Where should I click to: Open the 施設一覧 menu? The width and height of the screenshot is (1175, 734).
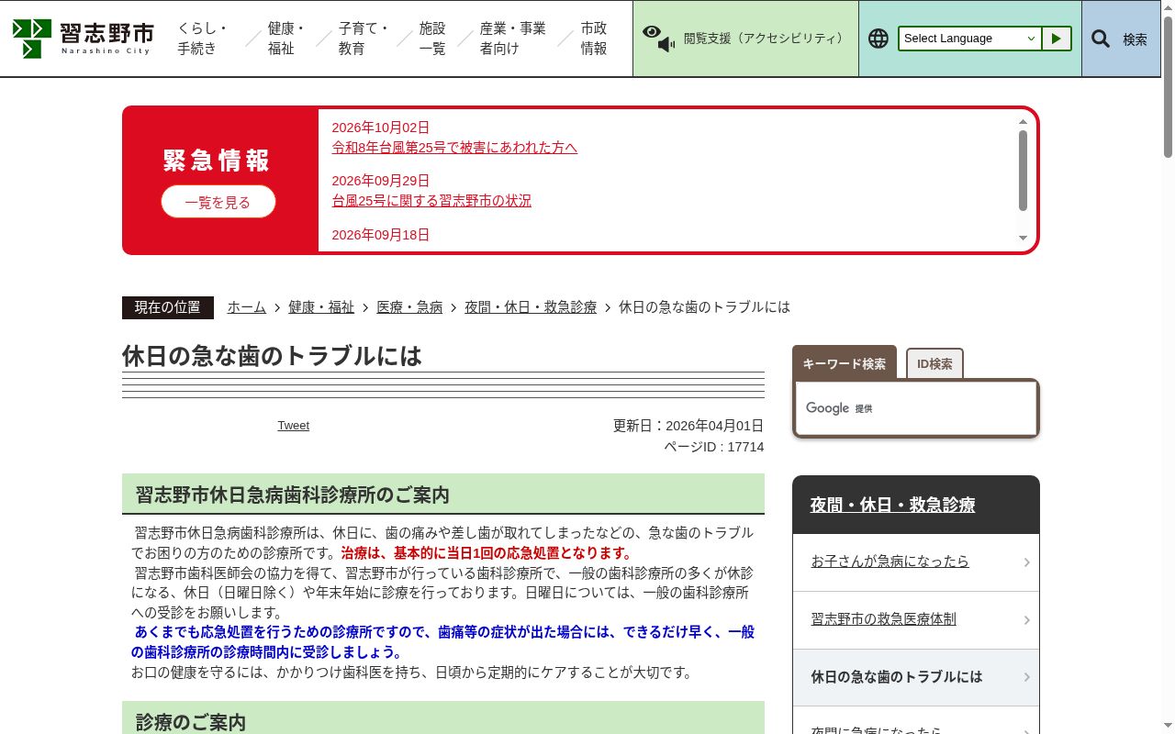(432, 39)
